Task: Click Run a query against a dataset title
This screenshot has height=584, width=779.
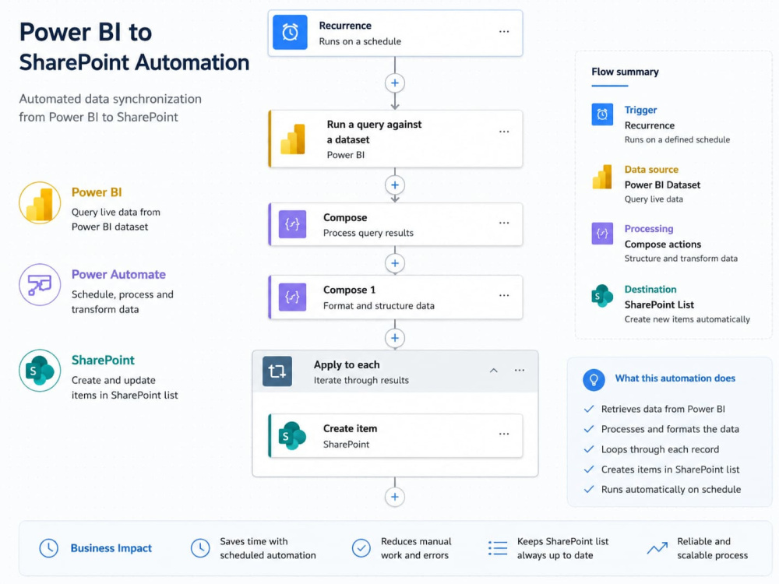Action: click(374, 132)
